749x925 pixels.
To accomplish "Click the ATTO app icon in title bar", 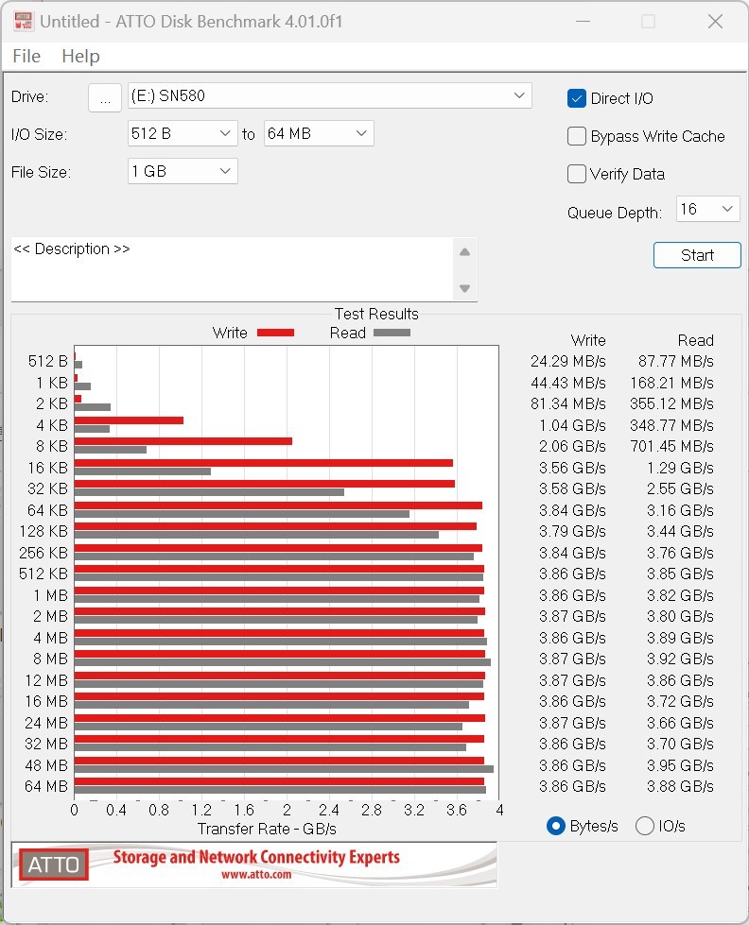I will (x=23, y=21).
